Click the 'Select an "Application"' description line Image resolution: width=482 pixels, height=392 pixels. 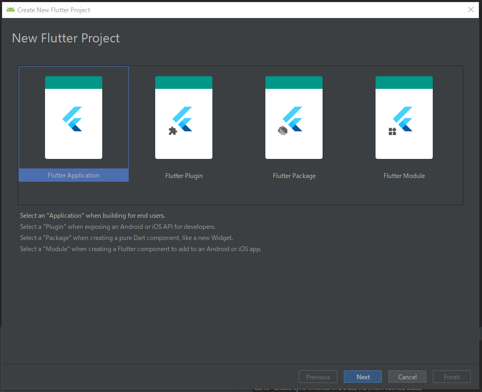pos(93,216)
